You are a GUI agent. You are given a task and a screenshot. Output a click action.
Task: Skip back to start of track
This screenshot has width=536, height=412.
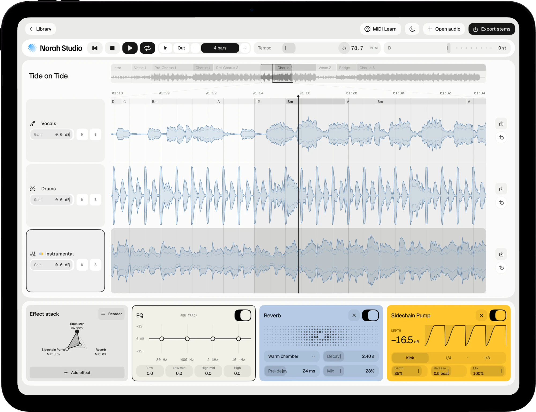coord(95,48)
